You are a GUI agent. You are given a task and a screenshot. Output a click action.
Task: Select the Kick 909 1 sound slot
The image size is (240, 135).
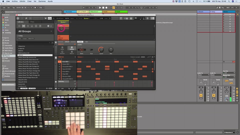[67, 62]
